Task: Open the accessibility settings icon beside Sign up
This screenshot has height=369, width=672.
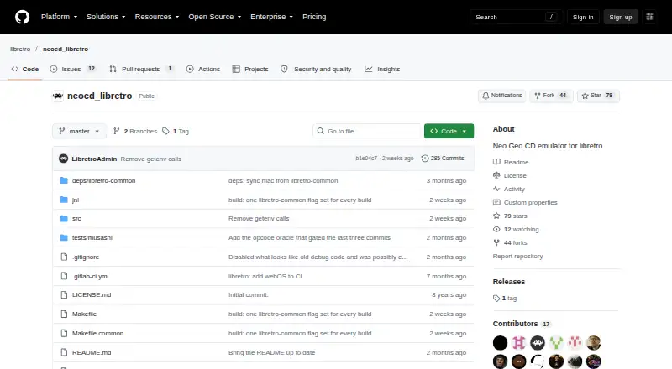Action: (x=649, y=17)
